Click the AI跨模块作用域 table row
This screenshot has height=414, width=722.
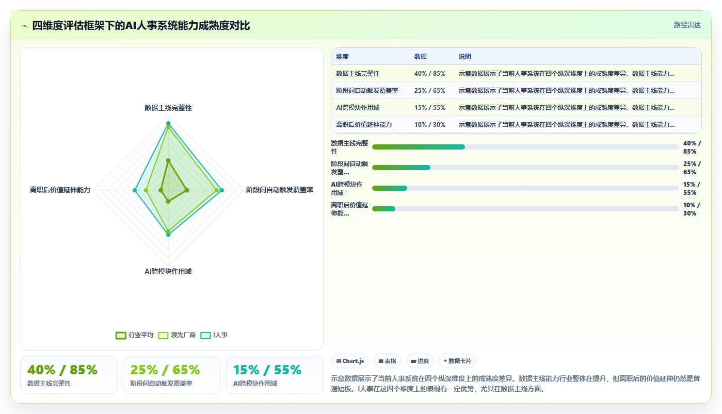point(516,108)
